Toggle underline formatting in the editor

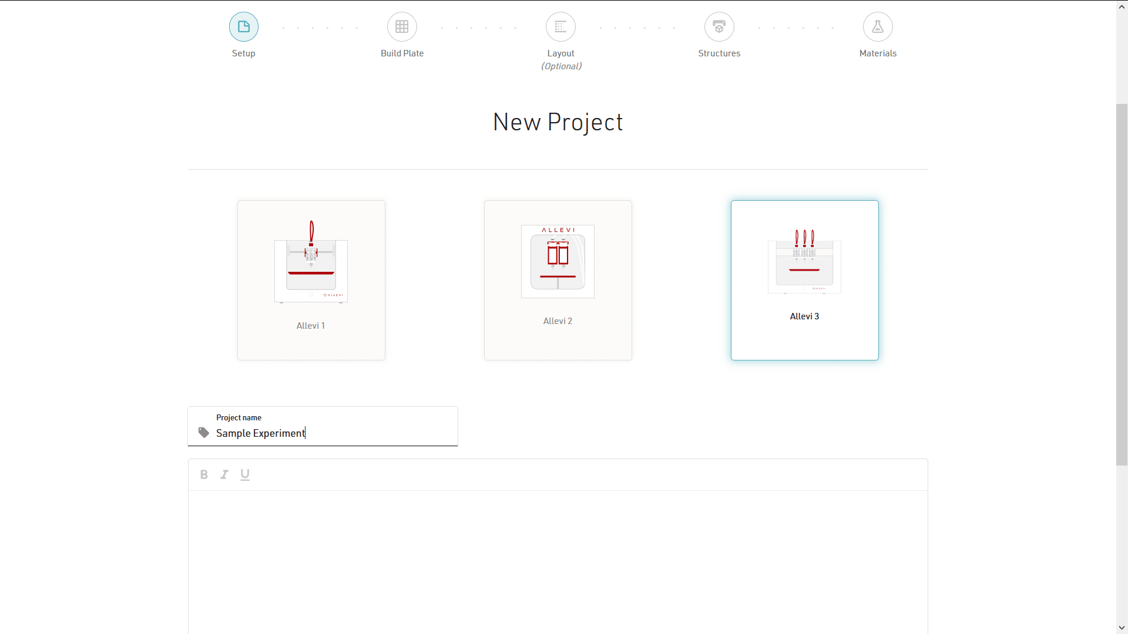245,474
